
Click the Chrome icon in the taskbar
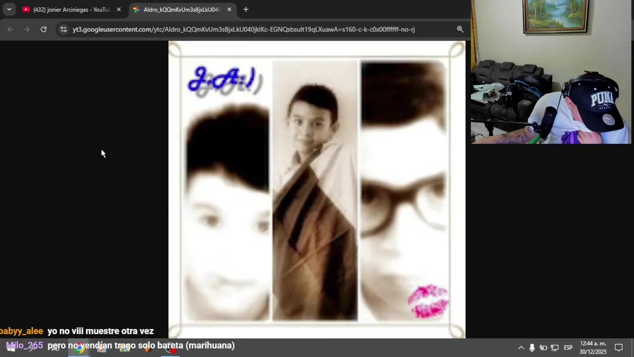point(79,348)
